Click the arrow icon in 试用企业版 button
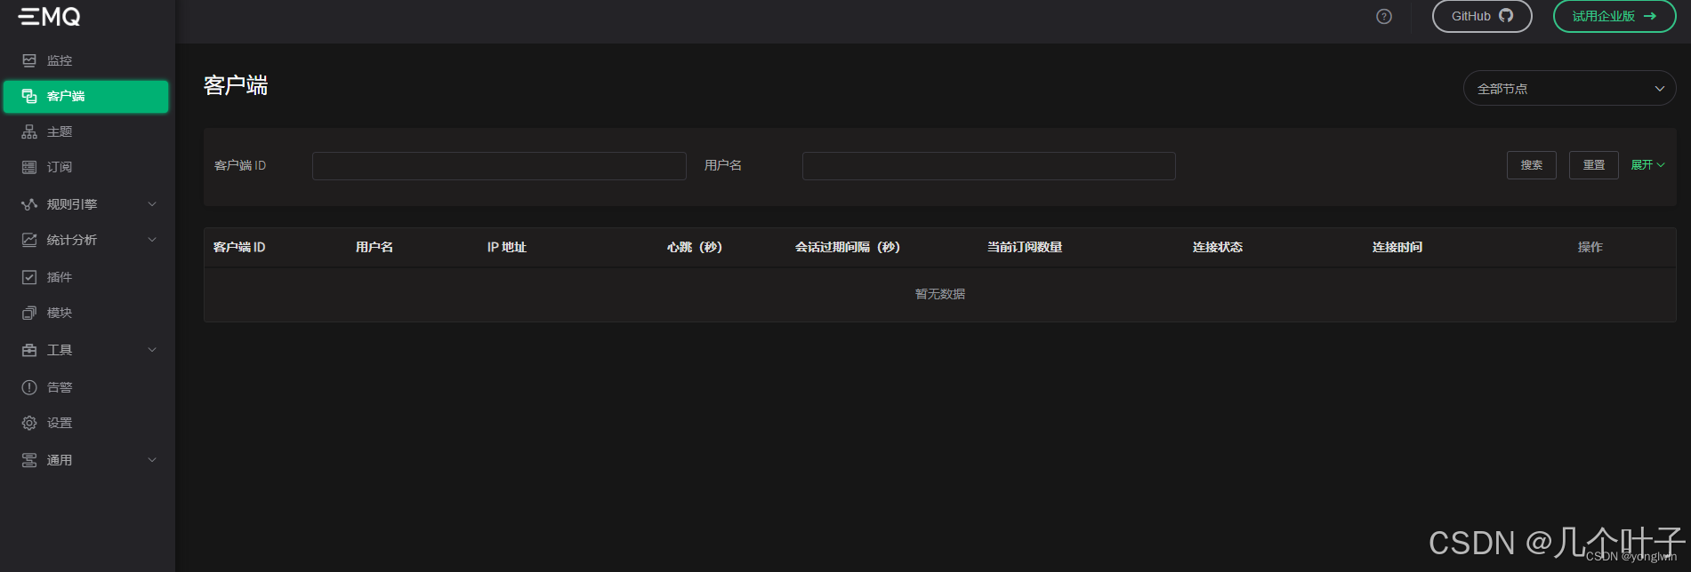1691x572 pixels. [x=1649, y=16]
